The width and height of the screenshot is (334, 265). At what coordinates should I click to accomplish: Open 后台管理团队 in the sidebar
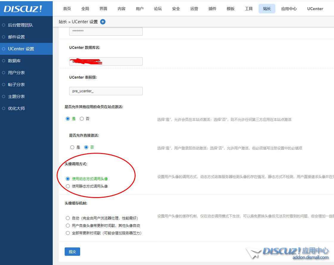21,25
